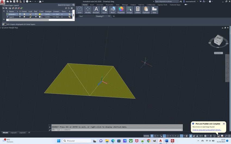Click the white color swatch of Layer5
This screenshot has width=231, height=144.
[40, 17]
